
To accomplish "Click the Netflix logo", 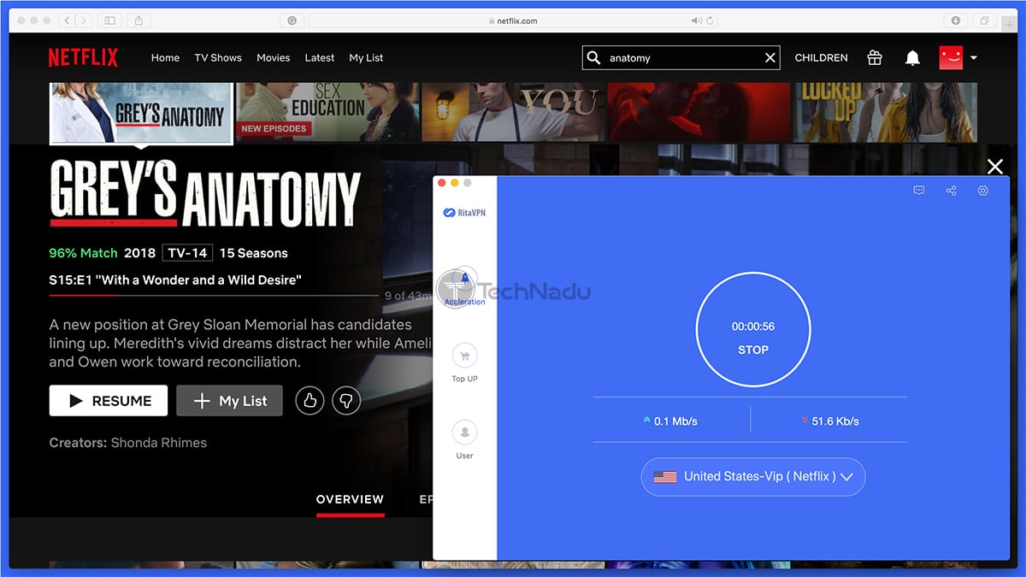I will (x=83, y=57).
